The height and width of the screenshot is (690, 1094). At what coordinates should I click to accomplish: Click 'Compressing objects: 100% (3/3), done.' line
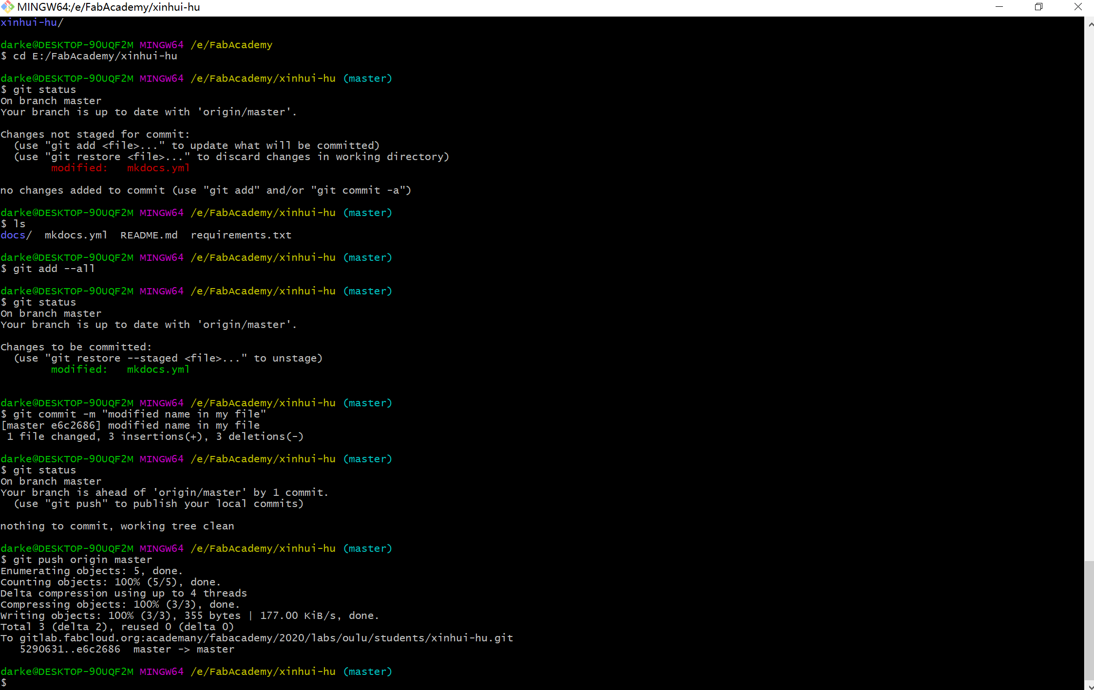click(x=120, y=604)
